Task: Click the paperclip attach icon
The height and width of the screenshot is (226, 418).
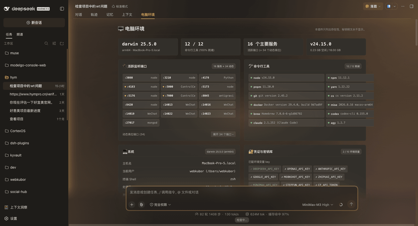Action: click(141, 205)
